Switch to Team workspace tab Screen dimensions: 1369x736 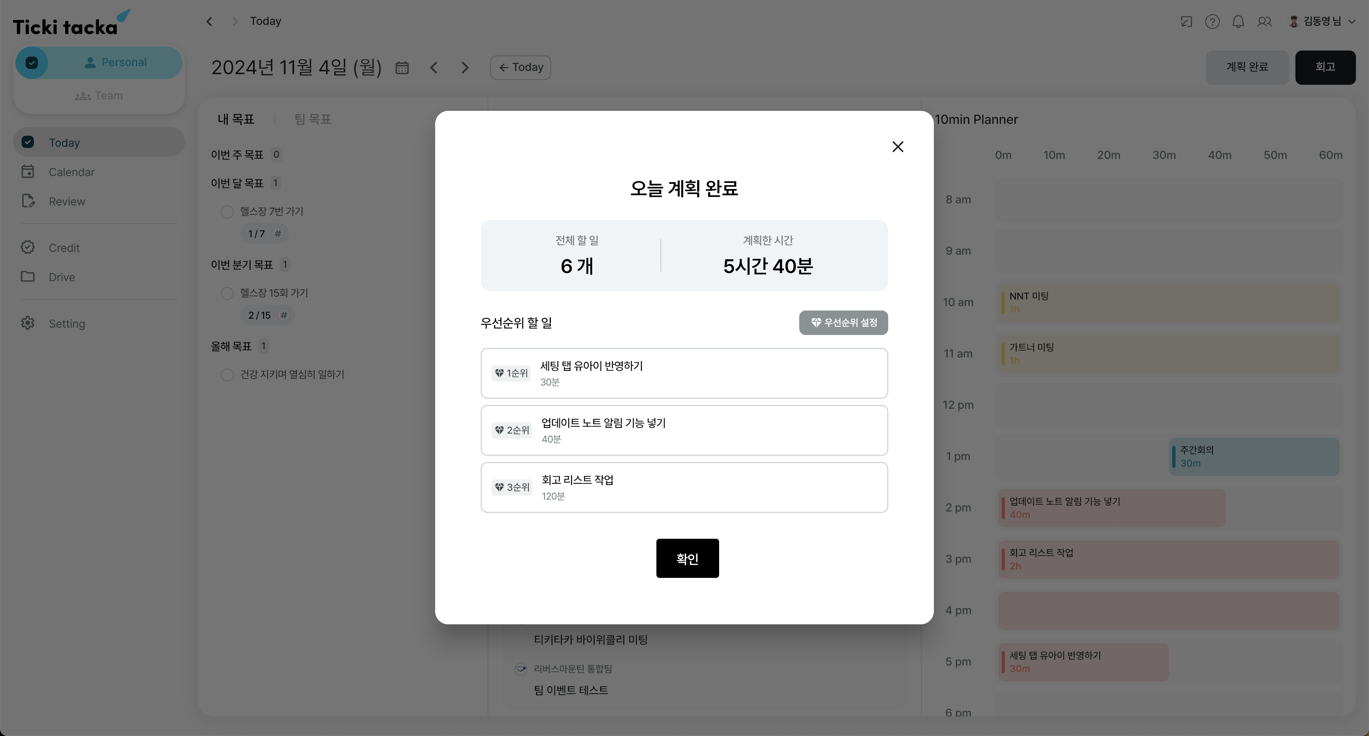(x=99, y=96)
